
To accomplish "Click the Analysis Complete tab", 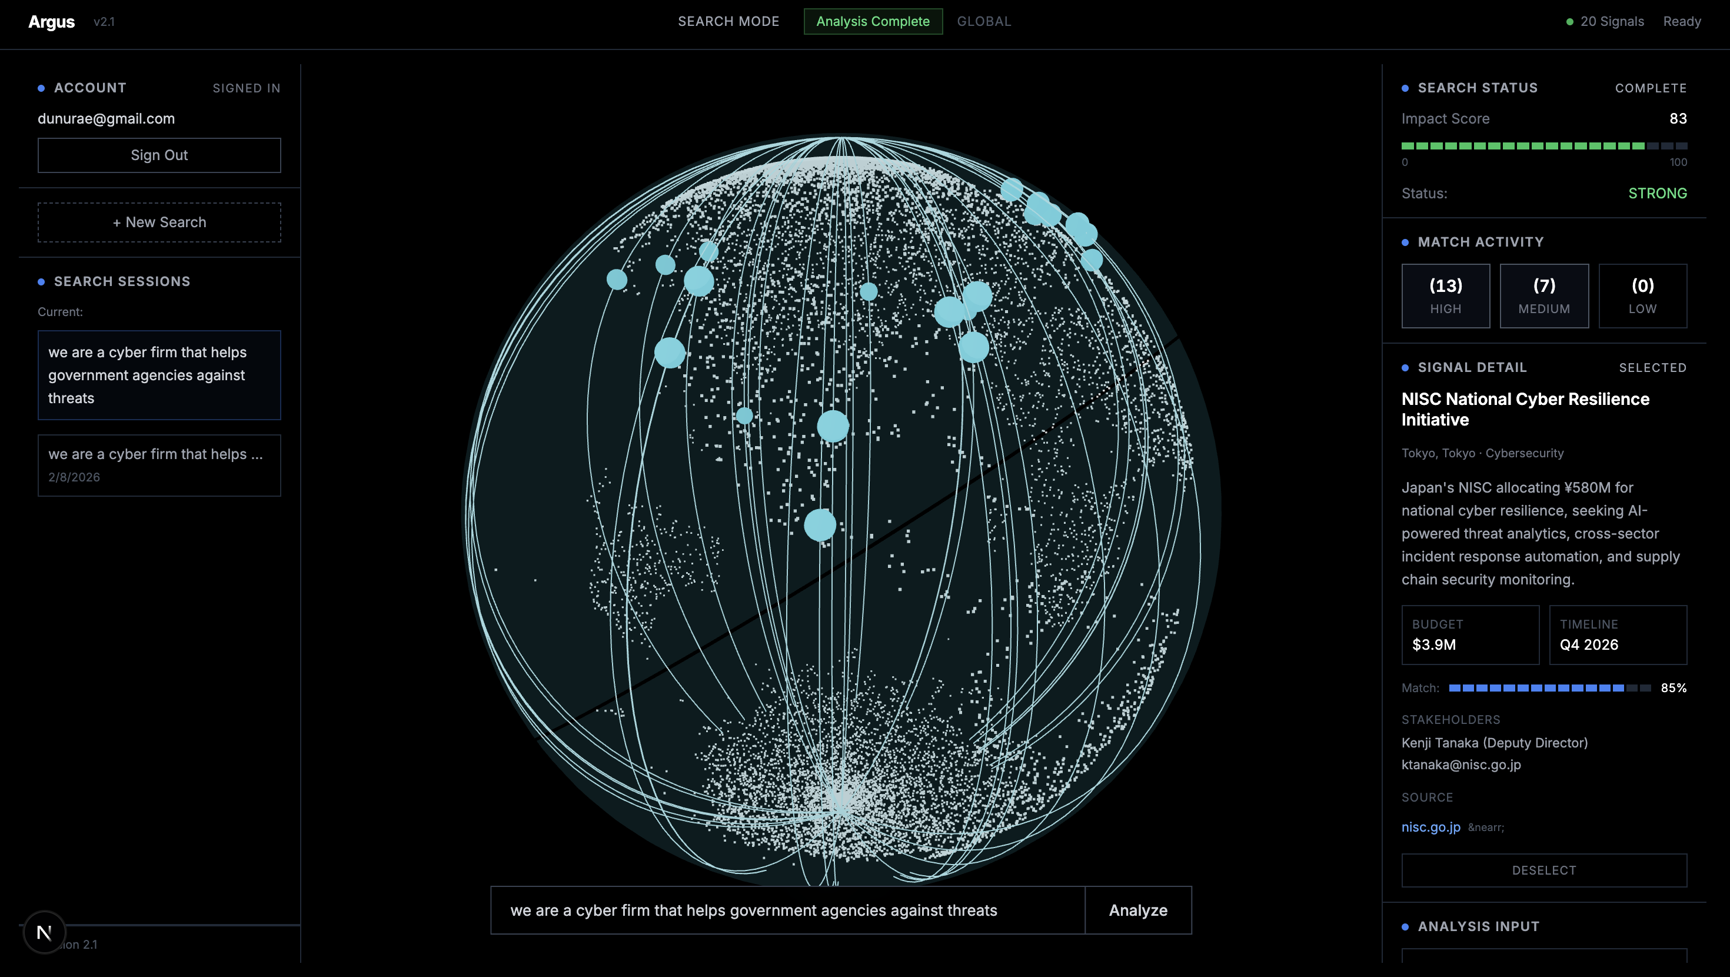I will pos(873,22).
